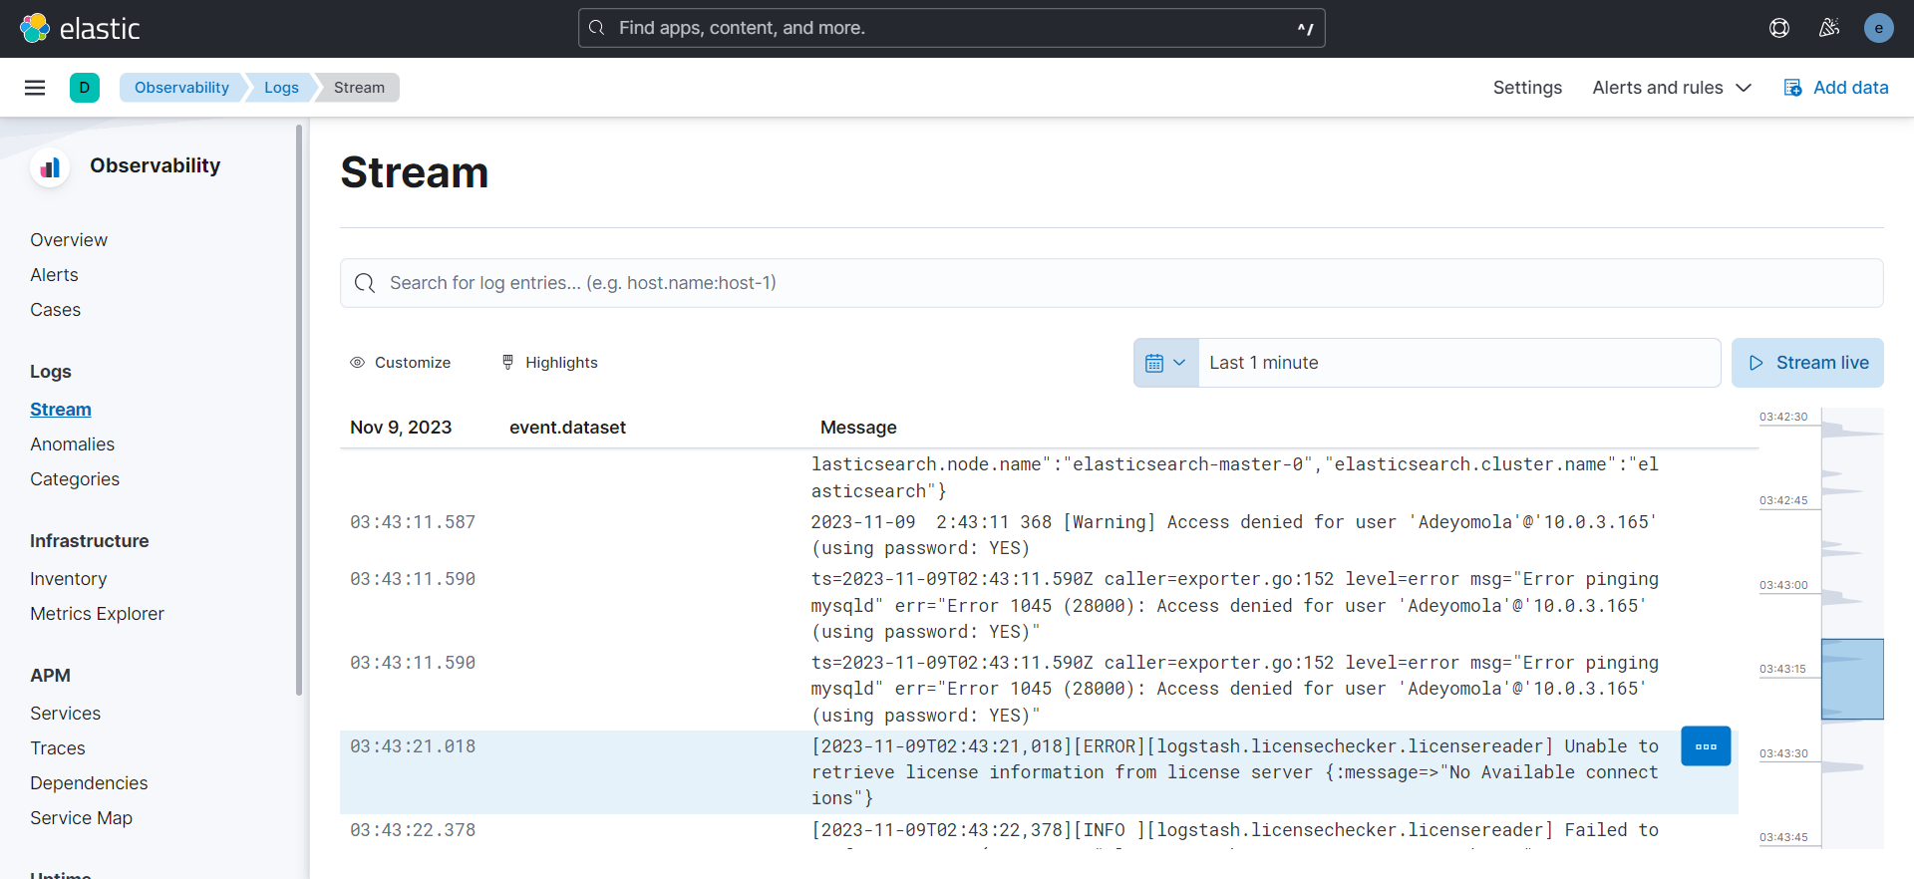The height and width of the screenshot is (879, 1914).
Task: Open the Elastic home logo
Action: (x=80, y=28)
